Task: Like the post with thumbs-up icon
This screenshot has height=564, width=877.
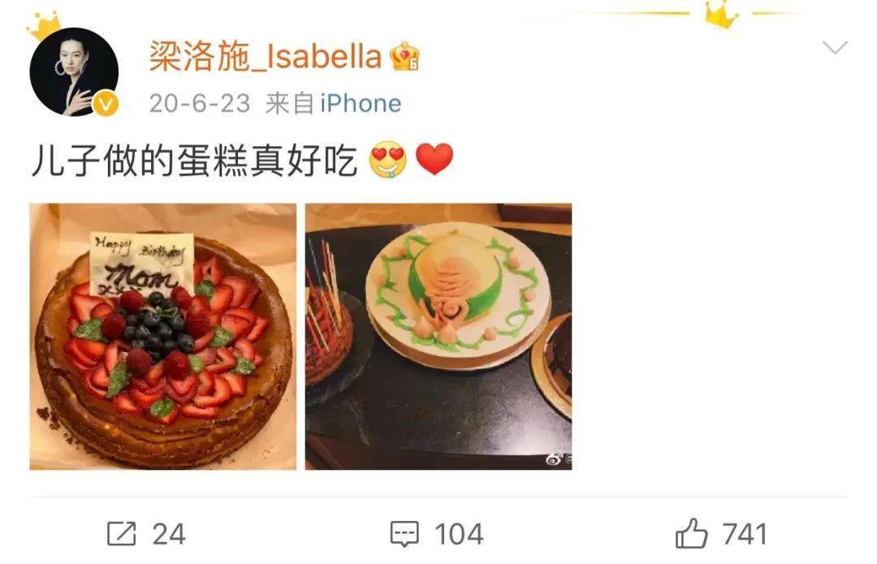Action: [x=692, y=532]
